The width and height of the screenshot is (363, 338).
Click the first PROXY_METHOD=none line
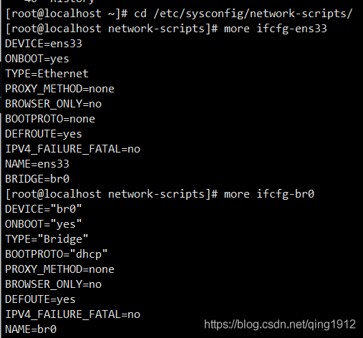click(x=59, y=89)
